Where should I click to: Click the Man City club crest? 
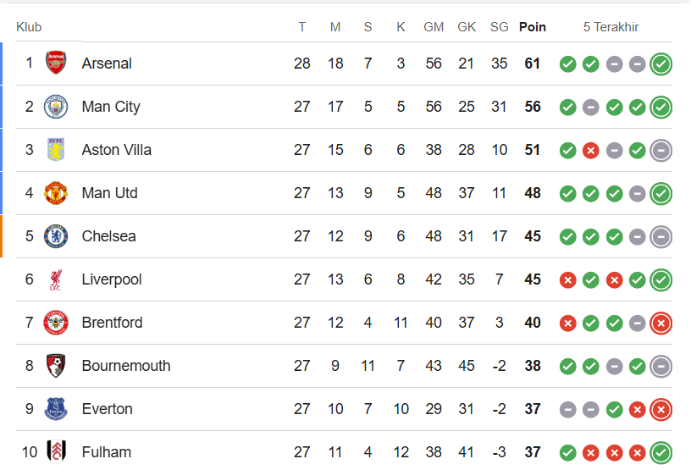55,107
